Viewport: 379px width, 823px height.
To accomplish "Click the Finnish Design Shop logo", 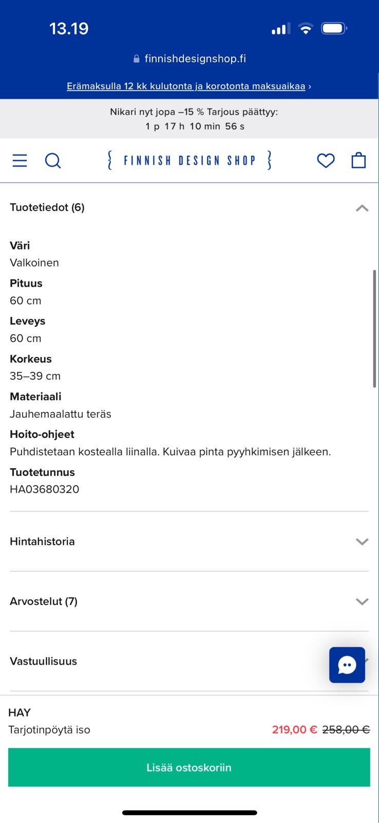I will [x=189, y=160].
